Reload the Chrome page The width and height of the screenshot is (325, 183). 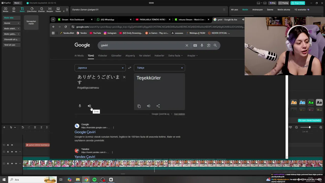tap(66, 27)
